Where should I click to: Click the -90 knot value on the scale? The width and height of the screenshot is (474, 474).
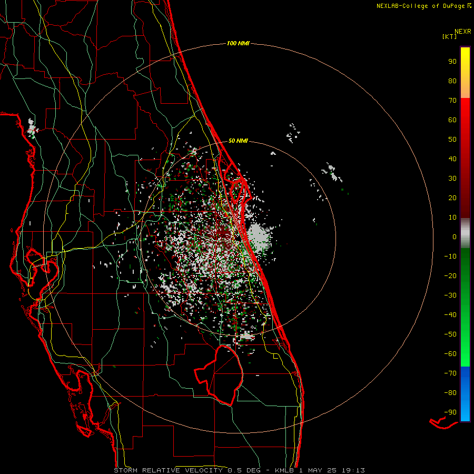450,412
